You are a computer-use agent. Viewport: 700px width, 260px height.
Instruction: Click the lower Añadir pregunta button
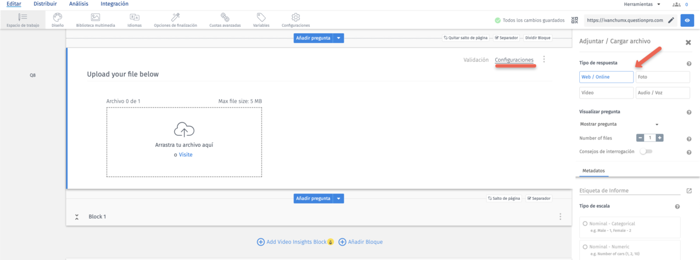click(x=313, y=199)
